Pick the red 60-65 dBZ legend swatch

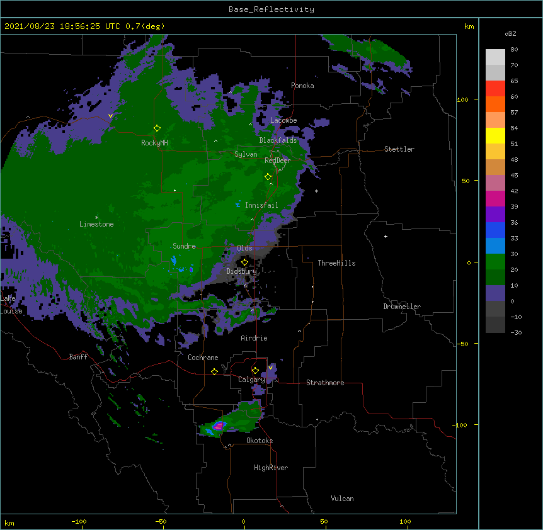click(x=495, y=89)
